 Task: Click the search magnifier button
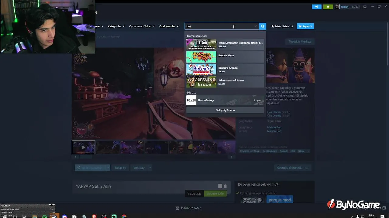coord(263,26)
